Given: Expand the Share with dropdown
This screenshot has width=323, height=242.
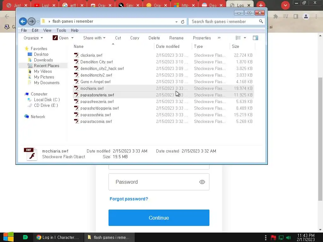Looking at the screenshot, I should [x=94, y=38].
